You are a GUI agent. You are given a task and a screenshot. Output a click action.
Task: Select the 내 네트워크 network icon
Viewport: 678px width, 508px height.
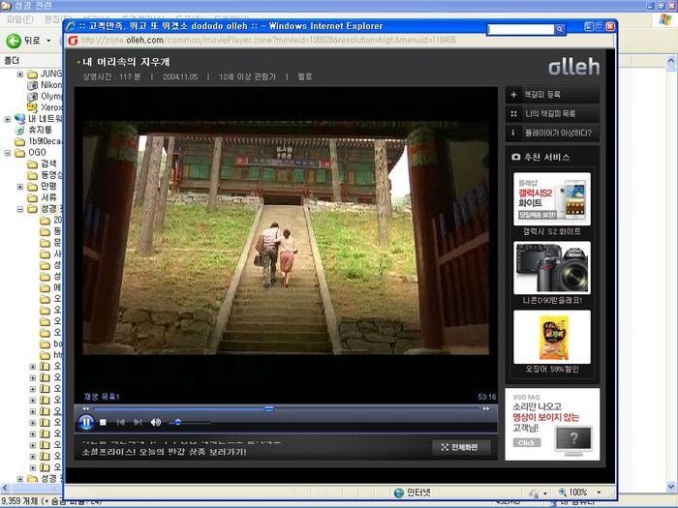[20, 118]
